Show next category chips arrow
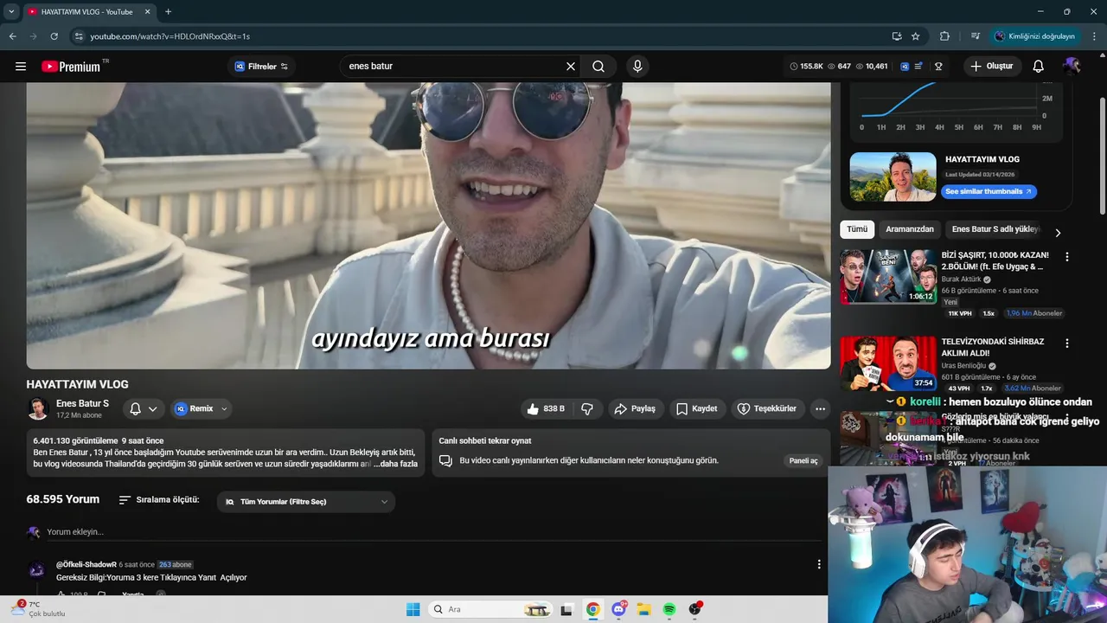Image resolution: width=1107 pixels, height=623 pixels. 1057,232
